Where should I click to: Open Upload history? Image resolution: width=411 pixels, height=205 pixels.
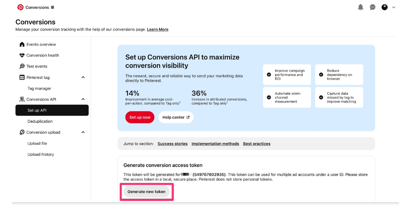[40, 154]
